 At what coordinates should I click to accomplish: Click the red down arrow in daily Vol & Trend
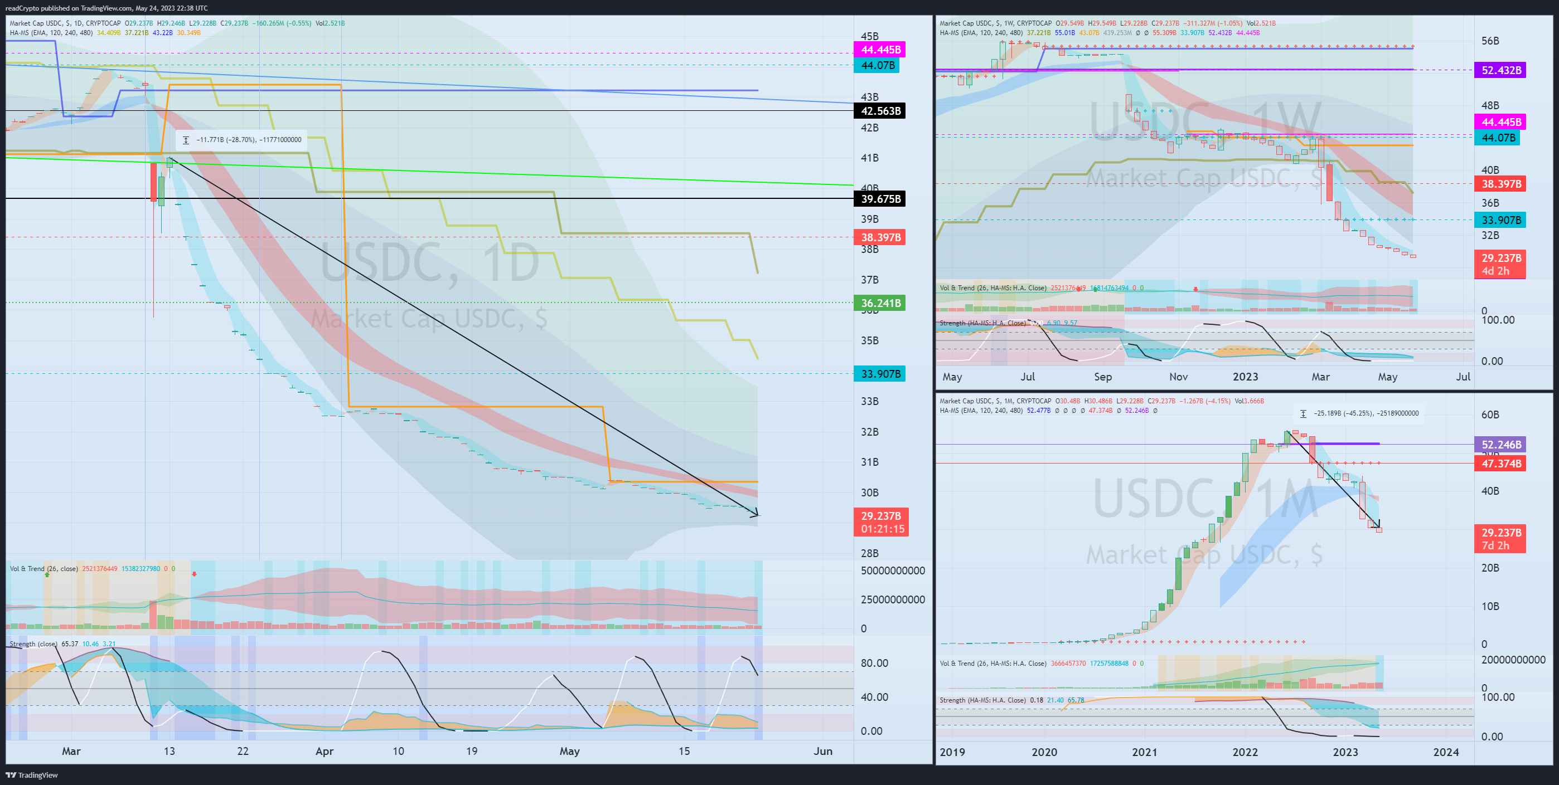pos(194,574)
